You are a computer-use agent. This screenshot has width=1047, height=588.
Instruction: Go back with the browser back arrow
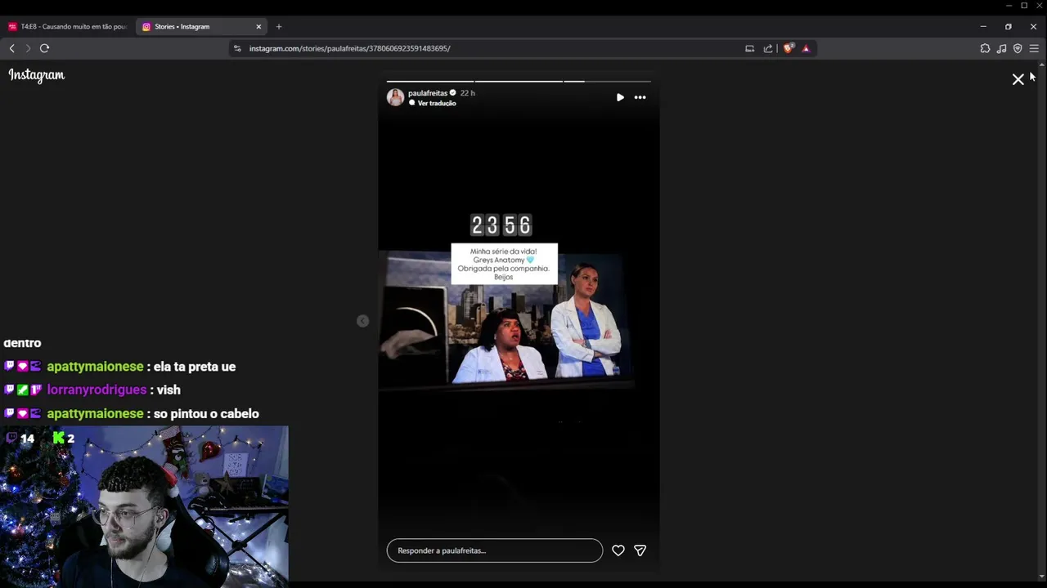12,48
